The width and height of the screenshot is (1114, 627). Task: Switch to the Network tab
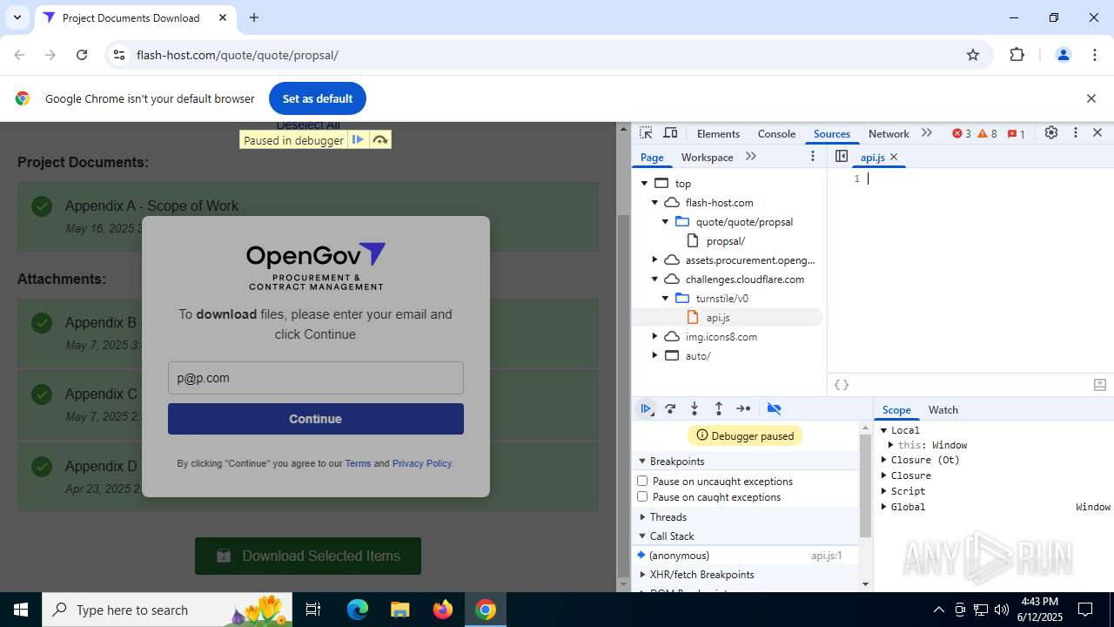coord(889,133)
